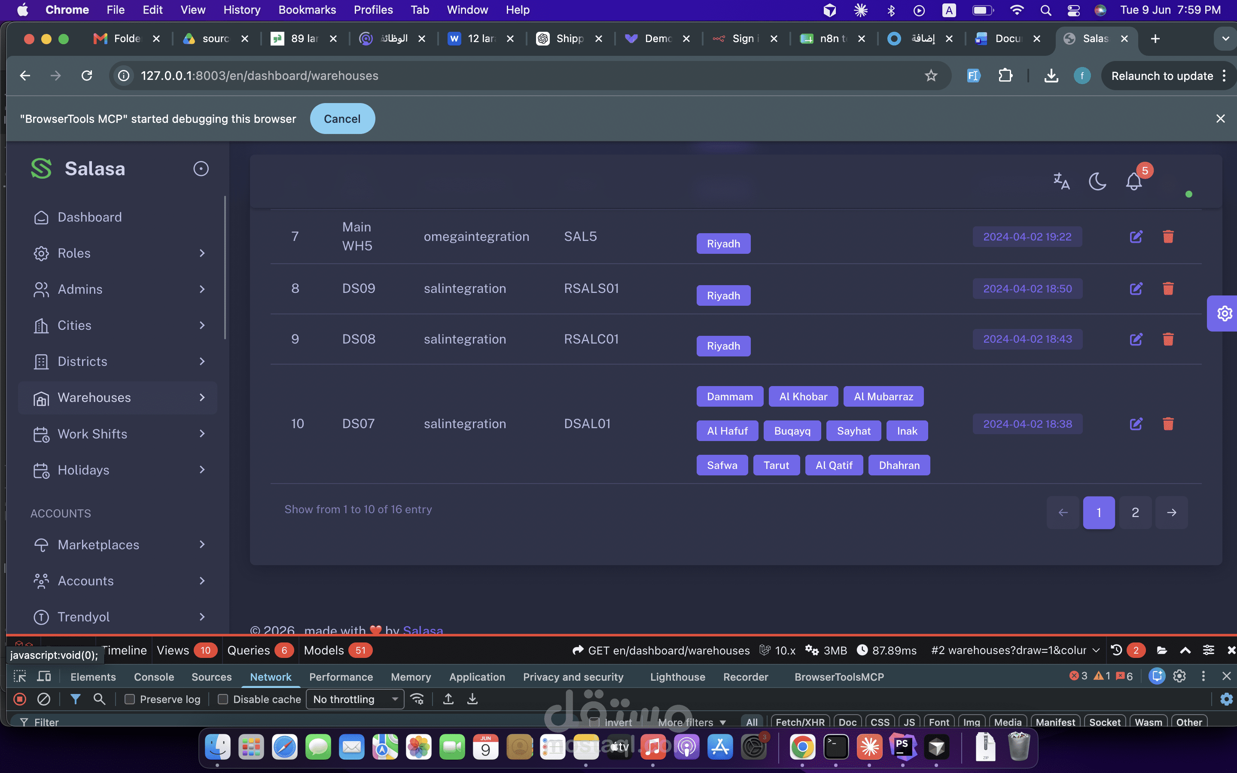
Task: Expand the Roles sidebar menu
Action: 118,253
